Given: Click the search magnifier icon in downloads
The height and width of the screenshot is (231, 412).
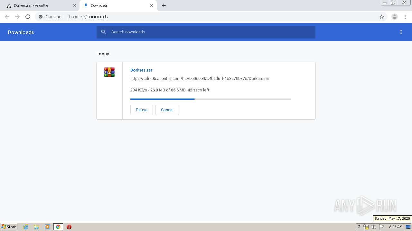Looking at the screenshot, I should pos(103,32).
